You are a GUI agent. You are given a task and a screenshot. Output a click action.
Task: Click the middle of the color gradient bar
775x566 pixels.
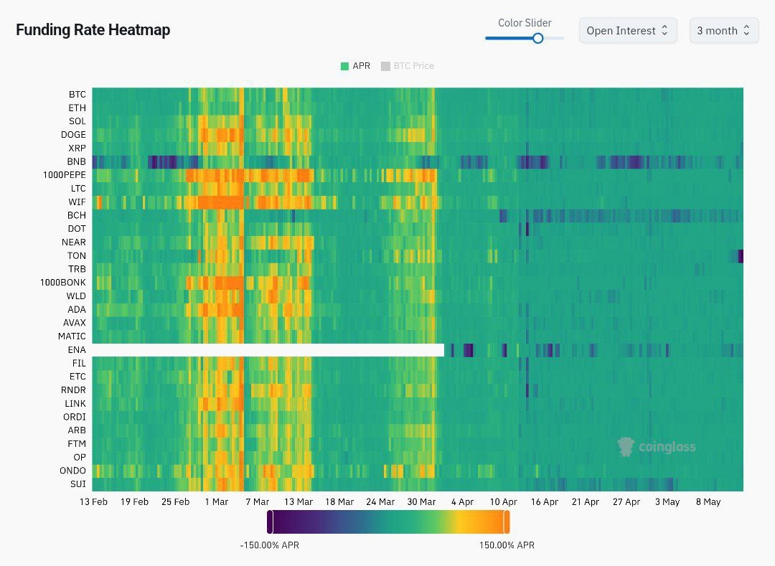tap(388, 522)
